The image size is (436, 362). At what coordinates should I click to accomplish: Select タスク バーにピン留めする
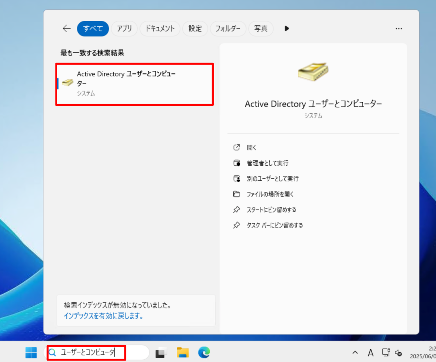[275, 225]
